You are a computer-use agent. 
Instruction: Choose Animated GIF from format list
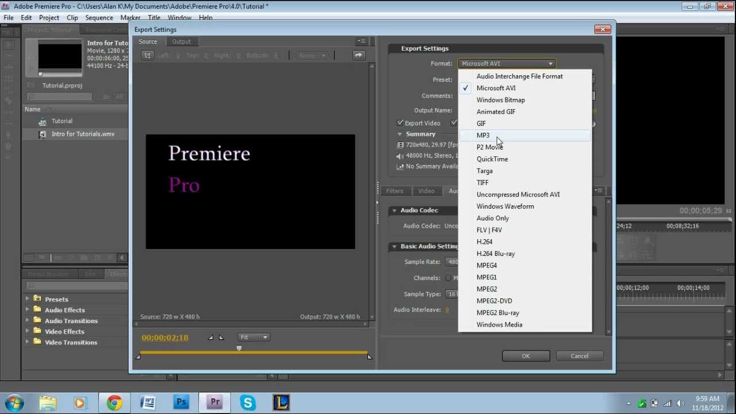pos(525,112)
